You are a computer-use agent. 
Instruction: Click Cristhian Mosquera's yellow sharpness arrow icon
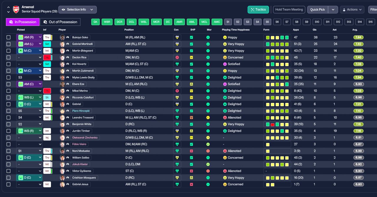point(191,178)
